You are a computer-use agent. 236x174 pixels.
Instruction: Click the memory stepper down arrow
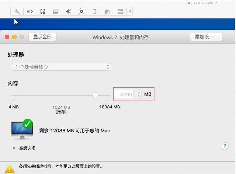coord(139,96)
